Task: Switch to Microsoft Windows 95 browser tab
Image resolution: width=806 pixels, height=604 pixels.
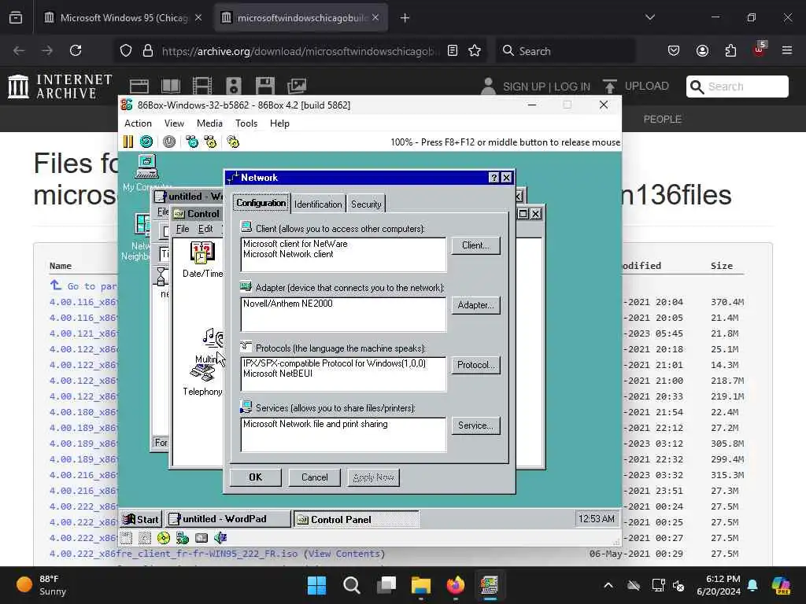Action: tap(124, 17)
